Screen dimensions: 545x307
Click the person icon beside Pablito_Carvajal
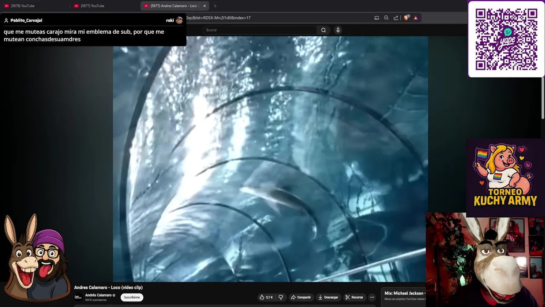pos(6,20)
